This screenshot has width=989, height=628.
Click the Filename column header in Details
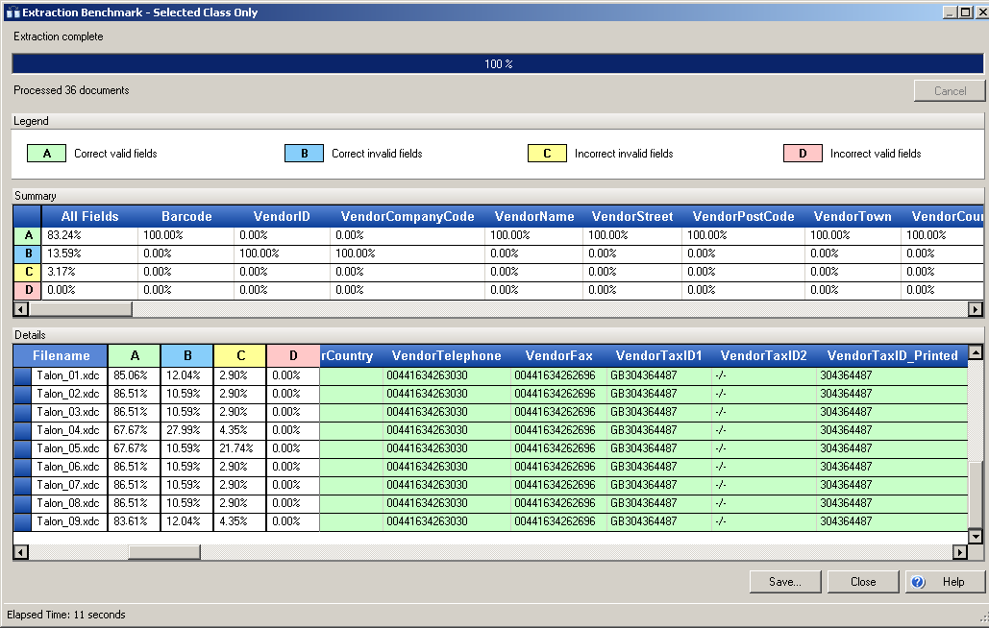62,355
